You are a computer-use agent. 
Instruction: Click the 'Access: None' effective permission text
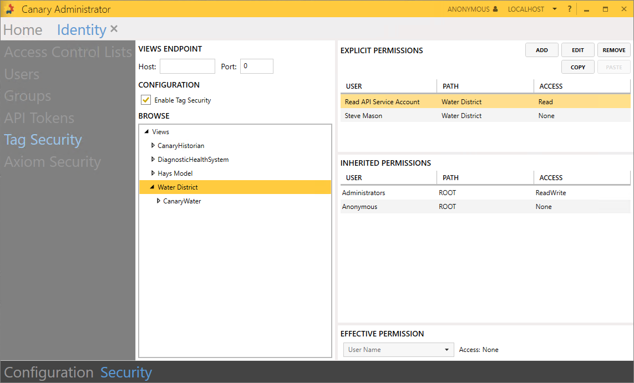pyautogui.click(x=479, y=350)
